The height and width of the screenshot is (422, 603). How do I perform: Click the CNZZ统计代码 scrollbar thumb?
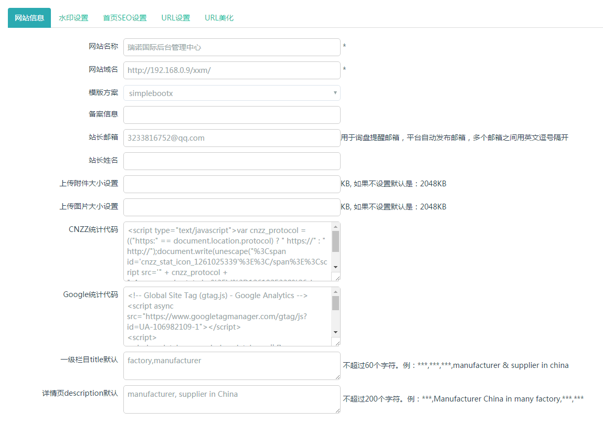pos(336,241)
